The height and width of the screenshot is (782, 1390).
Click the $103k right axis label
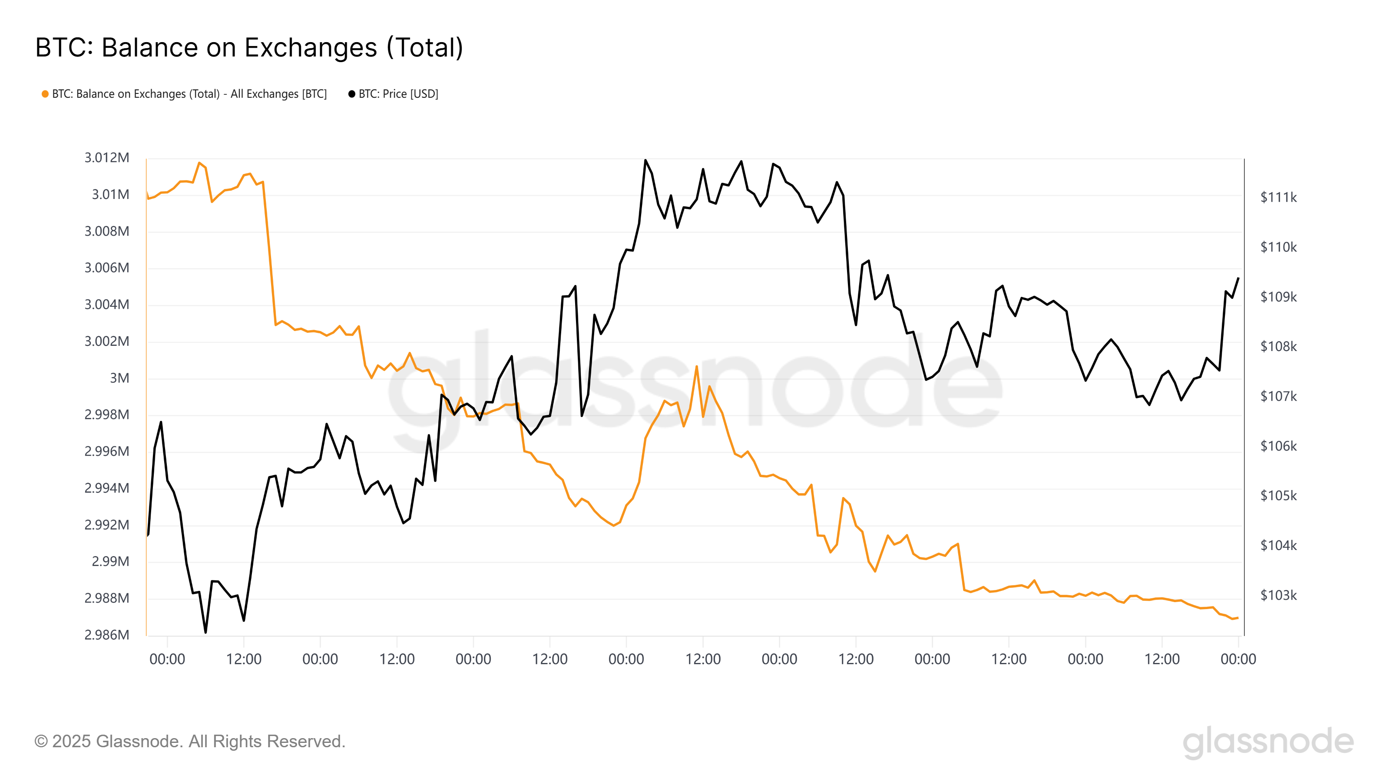tap(1278, 595)
